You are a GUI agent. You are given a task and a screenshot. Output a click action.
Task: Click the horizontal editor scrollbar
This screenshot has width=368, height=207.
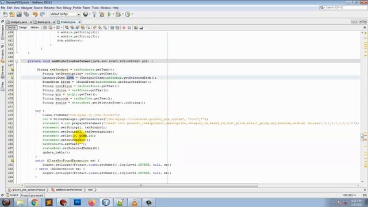click(x=141, y=185)
